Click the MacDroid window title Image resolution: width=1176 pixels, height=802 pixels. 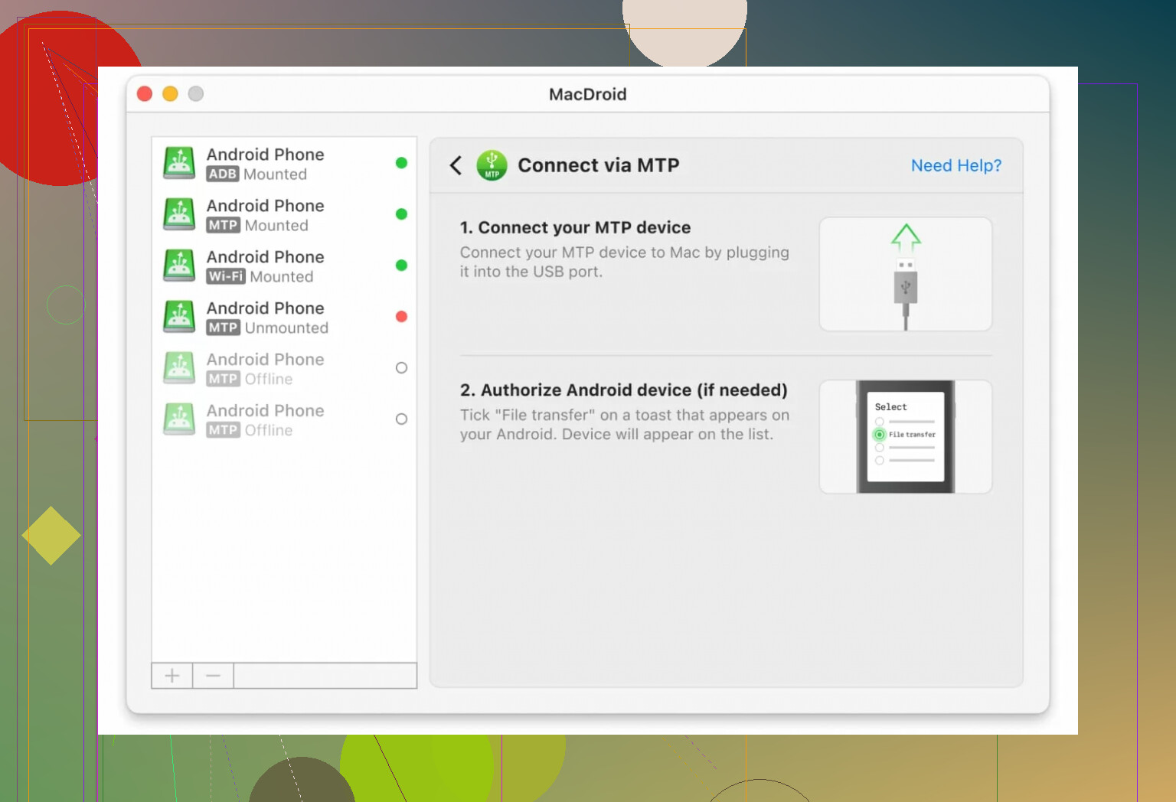588,94
